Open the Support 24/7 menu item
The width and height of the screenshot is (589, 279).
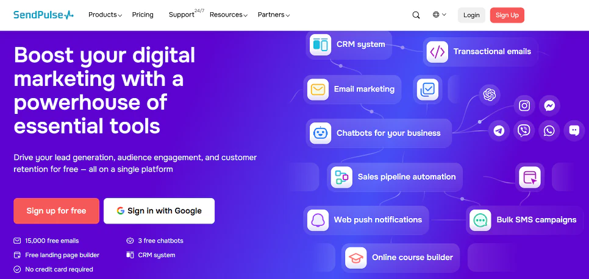(x=182, y=15)
